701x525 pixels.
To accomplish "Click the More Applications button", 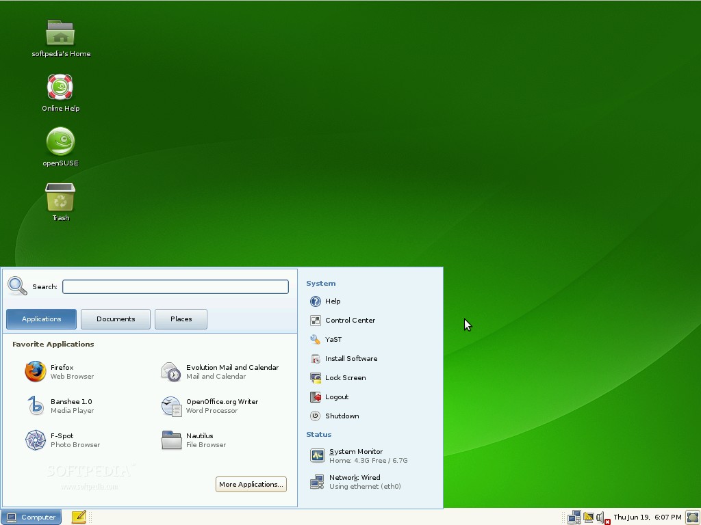I will (x=251, y=485).
